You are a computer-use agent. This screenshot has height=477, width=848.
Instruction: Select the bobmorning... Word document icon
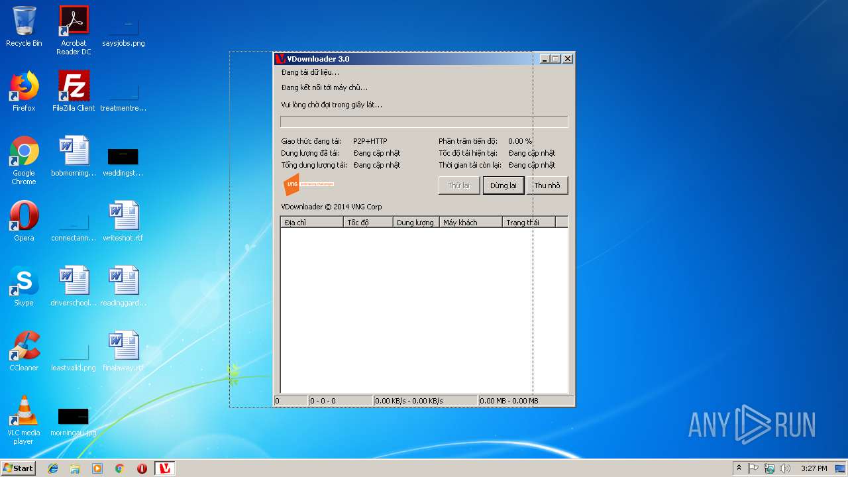pyautogui.click(x=74, y=156)
